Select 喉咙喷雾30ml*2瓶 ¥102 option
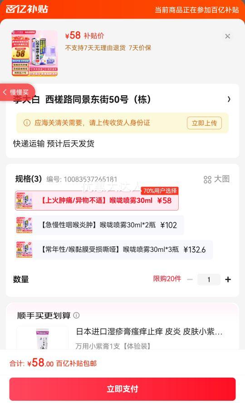Image resolution: width=245 pixels, height=403 pixels. (99, 225)
